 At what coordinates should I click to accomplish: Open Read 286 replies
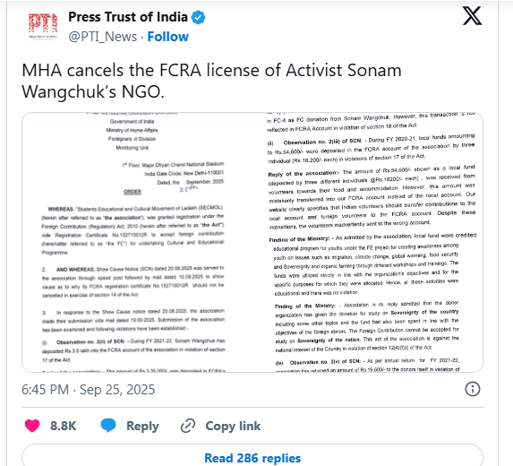click(x=252, y=458)
